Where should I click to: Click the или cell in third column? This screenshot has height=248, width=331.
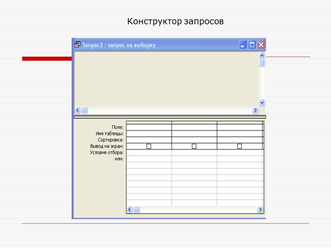tap(240, 159)
